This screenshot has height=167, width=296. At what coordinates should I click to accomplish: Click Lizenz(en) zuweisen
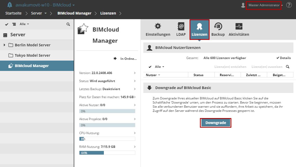(267, 67)
